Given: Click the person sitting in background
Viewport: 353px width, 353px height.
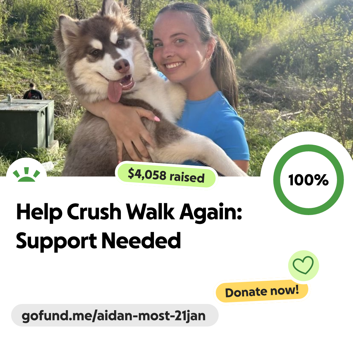Looking at the screenshot, I should [33, 92].
